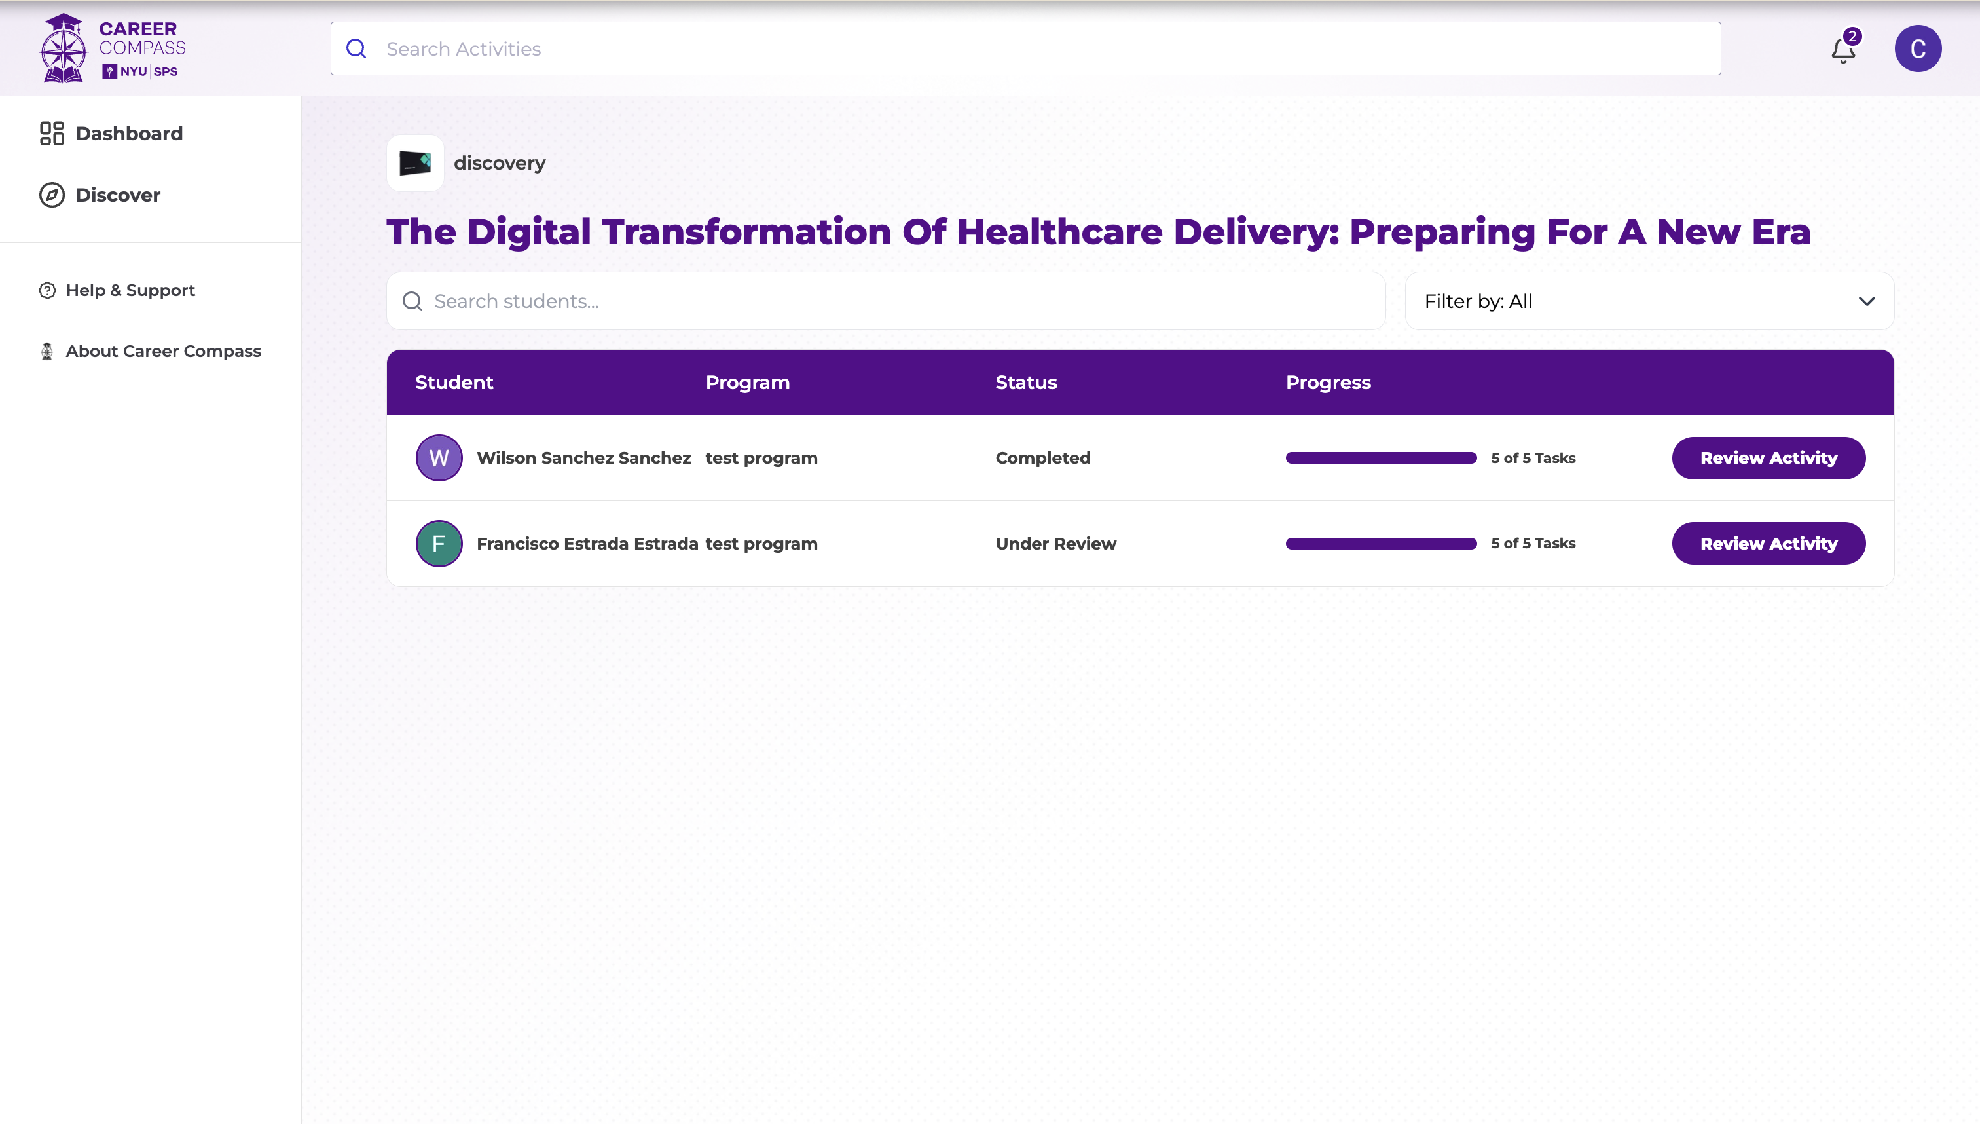Review Activity for Wilson Sanchez Sanchez
Viewport: 1980px width, 1124px height.
pyautogui.click(x=1768, y=458)
